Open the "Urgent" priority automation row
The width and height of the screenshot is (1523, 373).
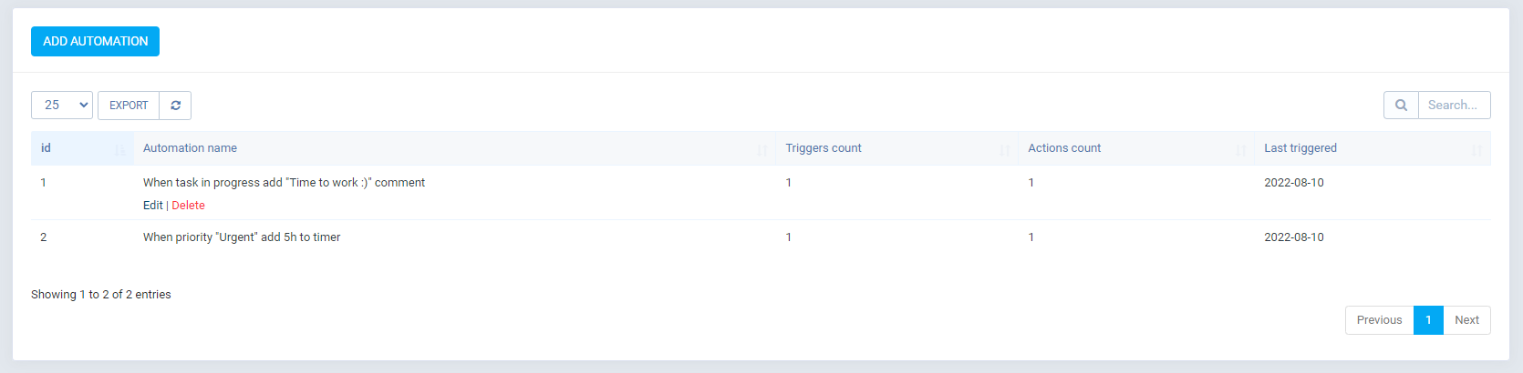242,237
